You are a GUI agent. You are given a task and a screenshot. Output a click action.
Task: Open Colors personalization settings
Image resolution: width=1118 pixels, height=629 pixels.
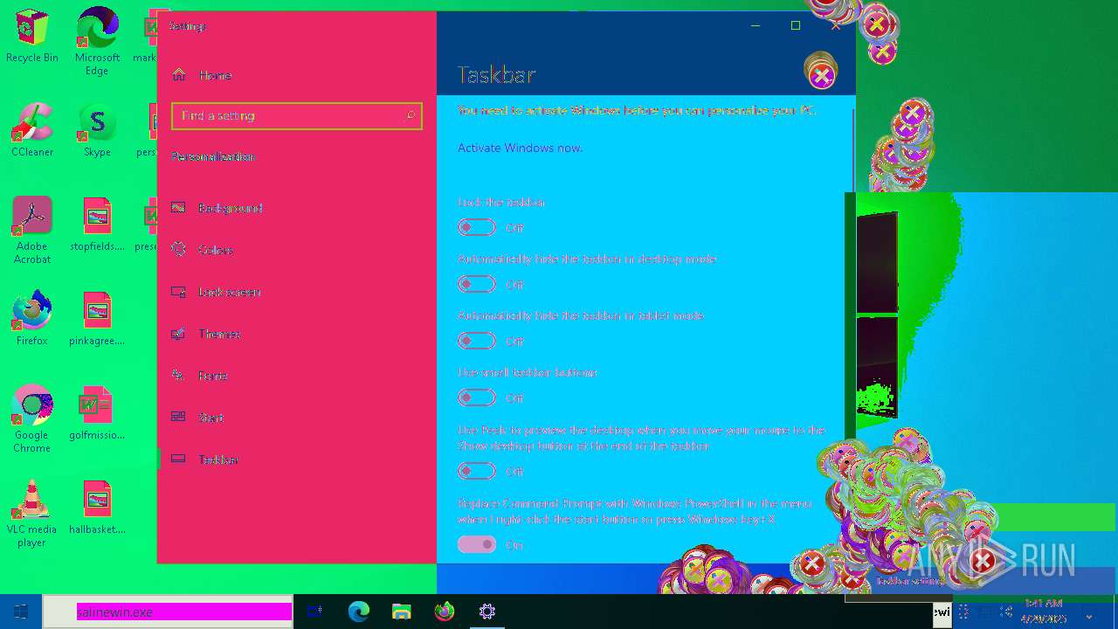pyautogui.click(x=297, y=250)
